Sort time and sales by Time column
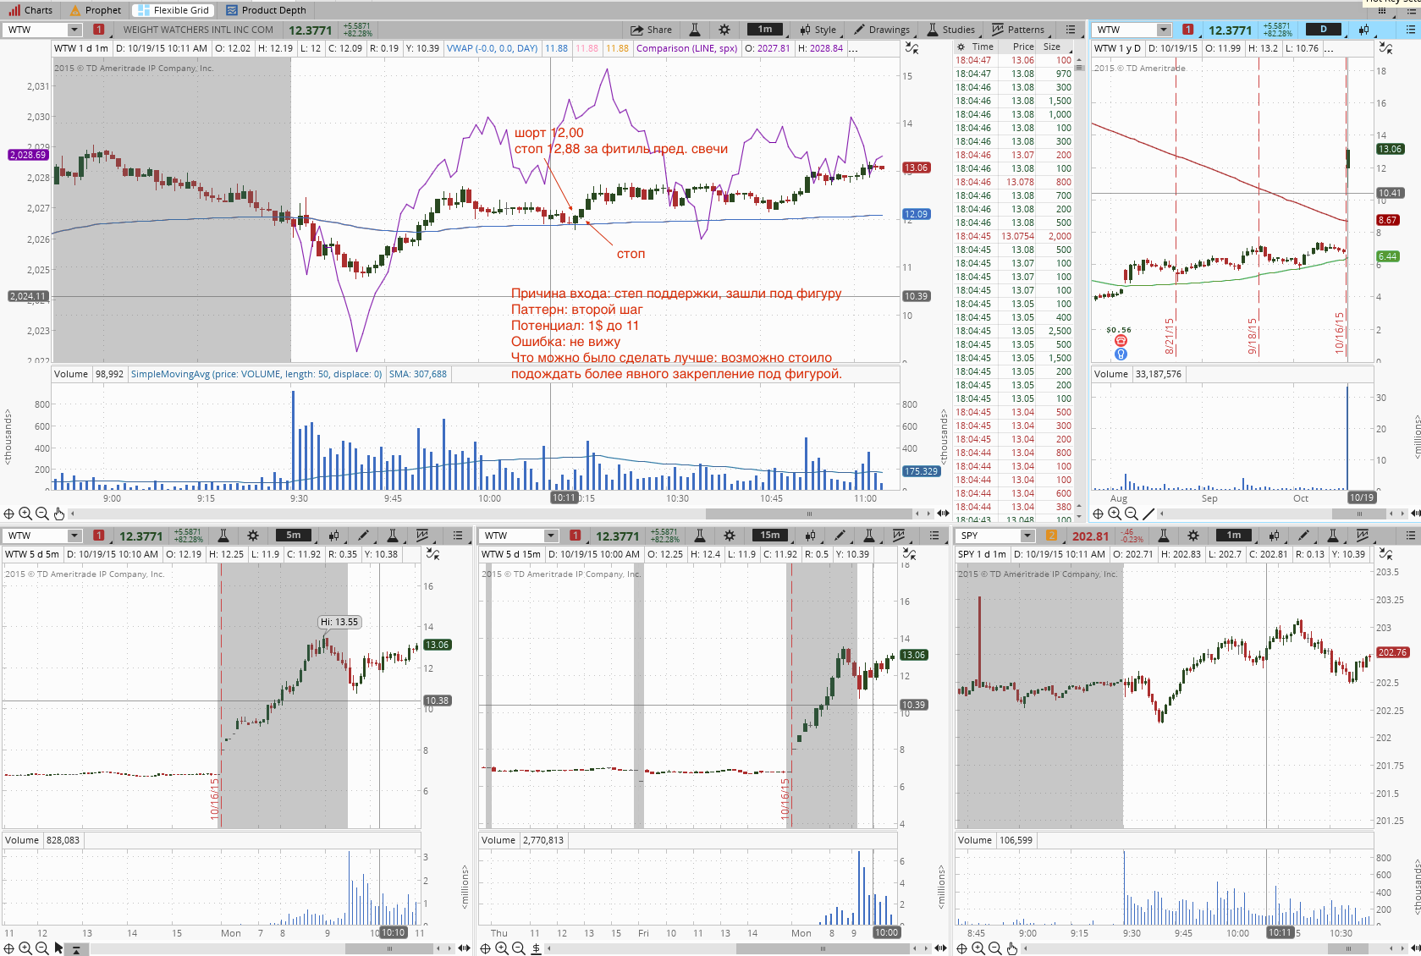The image size is (1421, 956). pos(983,47)
